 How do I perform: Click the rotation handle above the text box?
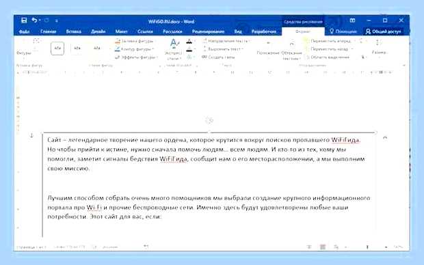coord(209,120)
